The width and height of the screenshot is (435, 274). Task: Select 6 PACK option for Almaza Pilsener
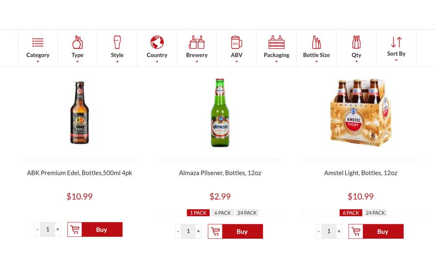click(x=222, y=213)
